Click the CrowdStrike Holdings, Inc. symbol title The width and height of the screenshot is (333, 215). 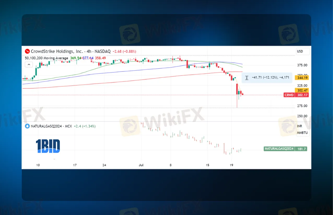[57, 51]
